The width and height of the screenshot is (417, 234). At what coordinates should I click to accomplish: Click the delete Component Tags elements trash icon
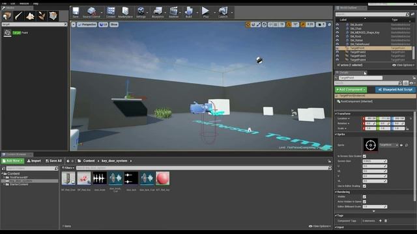pos(386,221)
